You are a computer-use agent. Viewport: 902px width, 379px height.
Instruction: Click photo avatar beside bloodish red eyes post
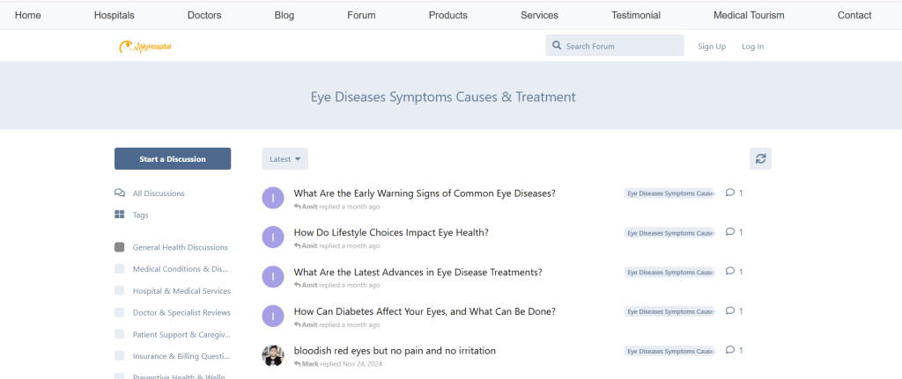click(273, 355)
